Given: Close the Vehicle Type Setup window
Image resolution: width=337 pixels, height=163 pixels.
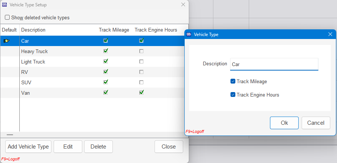Looking at the screenshot, I should pos(183,5).
